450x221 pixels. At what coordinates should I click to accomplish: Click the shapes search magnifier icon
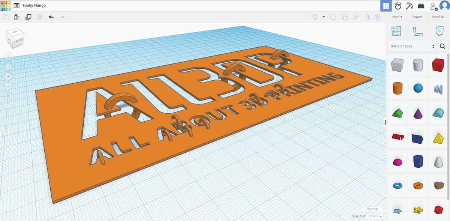tap(442, 46)
